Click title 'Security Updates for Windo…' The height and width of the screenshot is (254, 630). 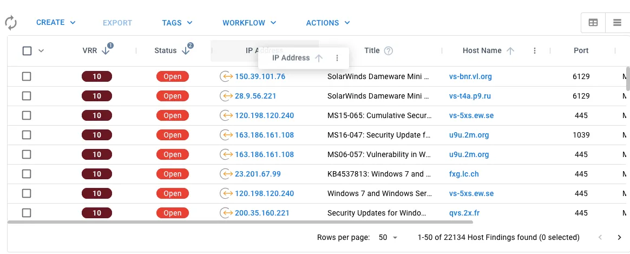pyautogui.click(x=377, y=213)
